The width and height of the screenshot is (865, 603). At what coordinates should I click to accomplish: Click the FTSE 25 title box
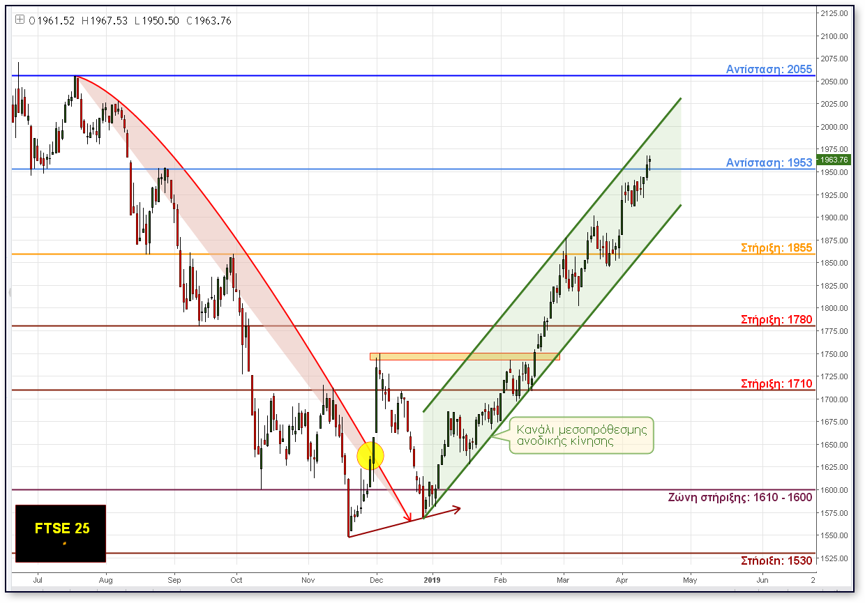61,533
